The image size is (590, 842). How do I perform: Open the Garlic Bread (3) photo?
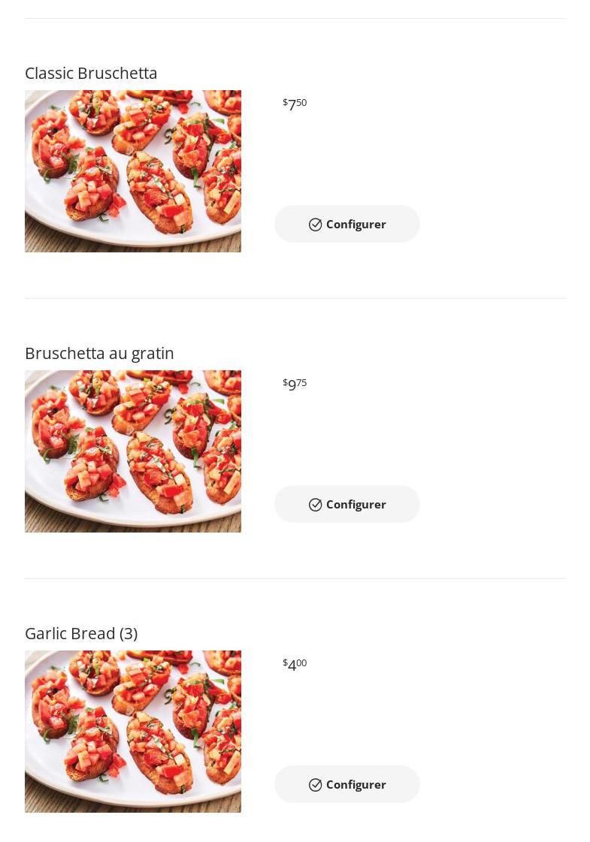point(133,732)
